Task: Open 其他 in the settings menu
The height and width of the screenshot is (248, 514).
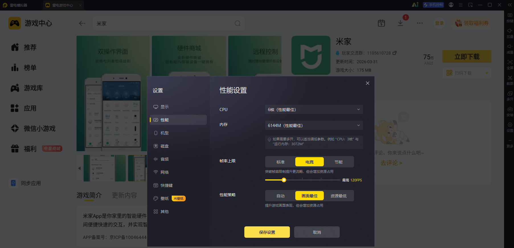Action: (x=178, y=212)
